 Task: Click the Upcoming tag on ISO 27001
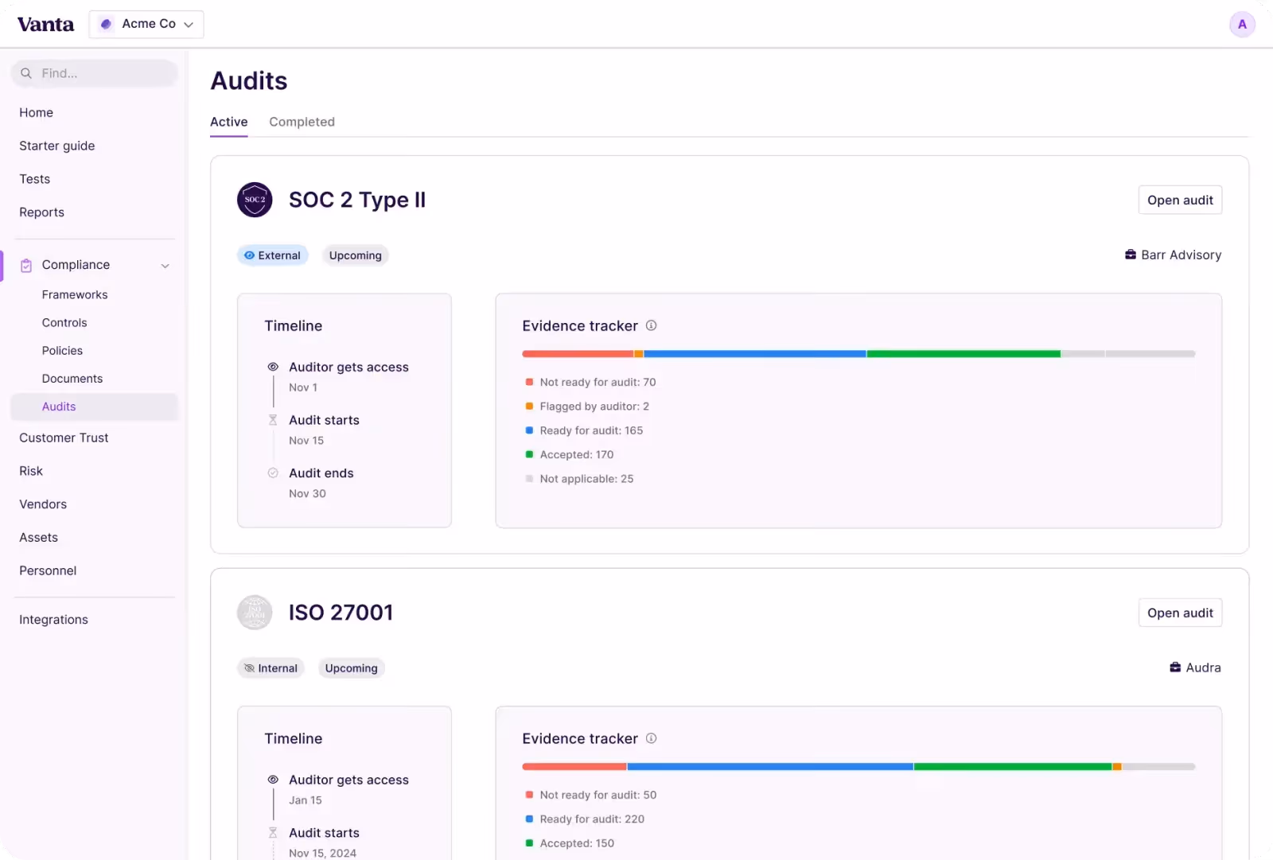tap(351, 668)
